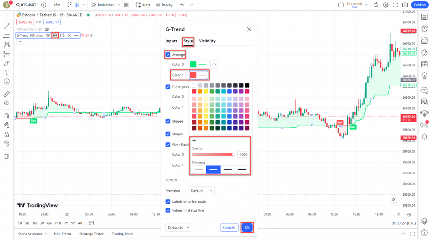Open the Precision Default dropdown
The width and height of the screenshot is (430, 239).
click(202, 191)
